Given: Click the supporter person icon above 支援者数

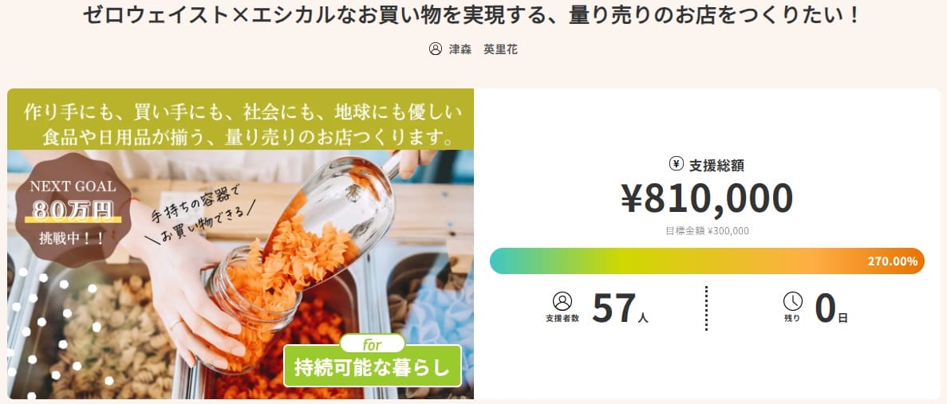Looking at the screenshot, I should 562,301.
